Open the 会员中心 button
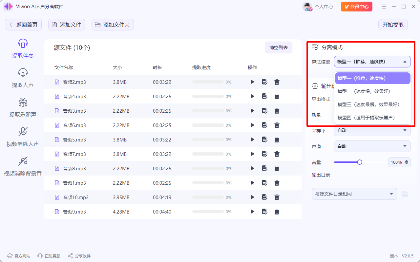420x262 pixels. (x=357, y=7)
